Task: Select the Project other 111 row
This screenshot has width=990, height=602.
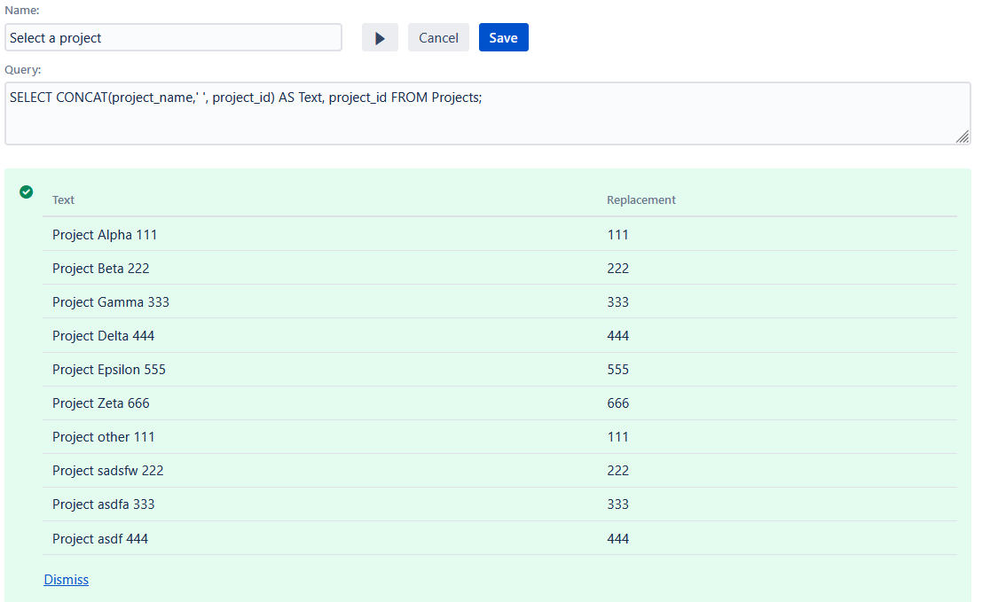Action: tap(104, 437)
